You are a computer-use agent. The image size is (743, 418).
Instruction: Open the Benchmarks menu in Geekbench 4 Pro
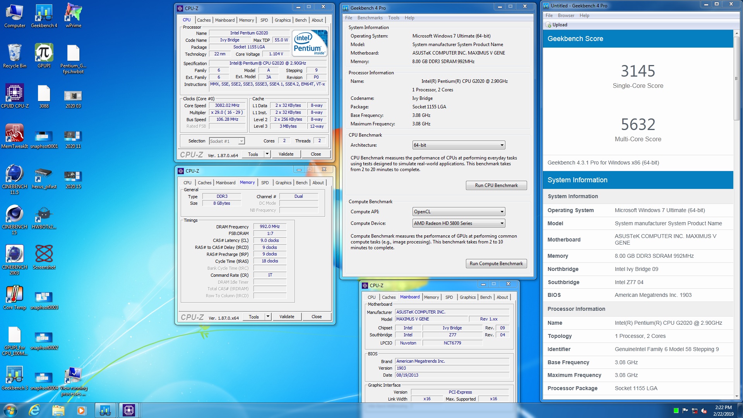point(370,18)
